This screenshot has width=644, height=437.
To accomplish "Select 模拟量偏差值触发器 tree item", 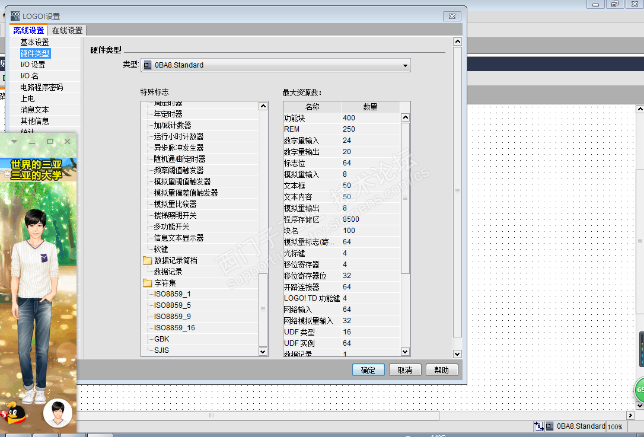I will 186,193.
